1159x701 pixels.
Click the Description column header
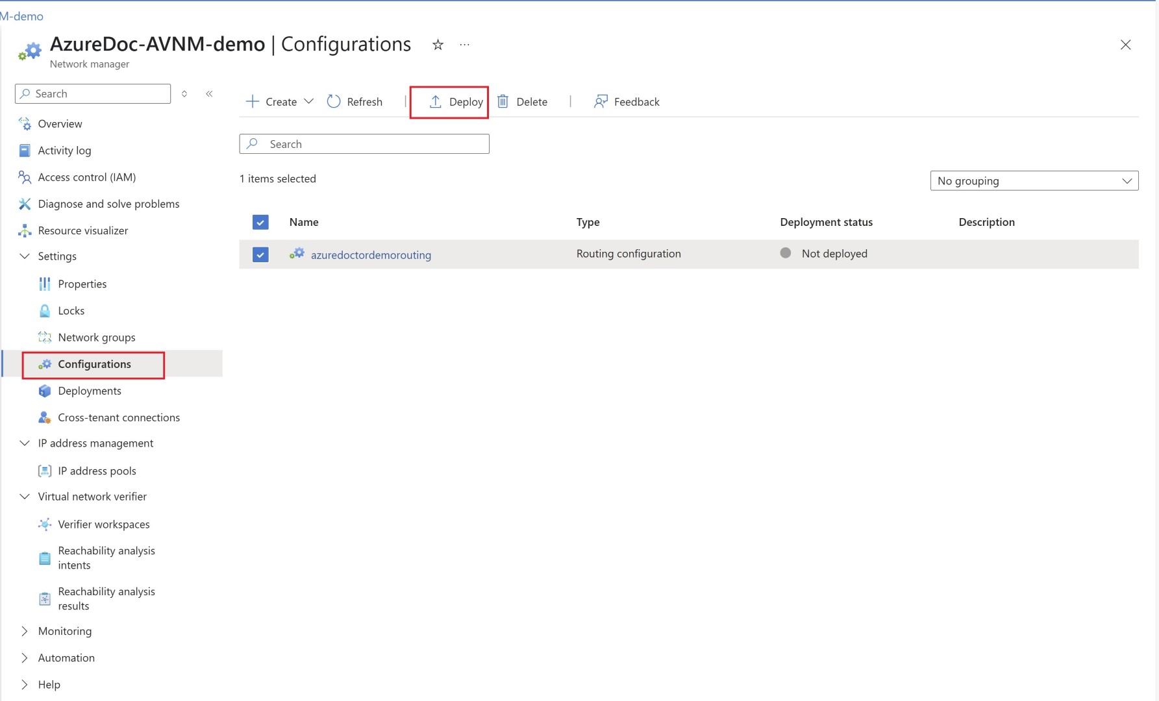pyautogui.click(x=986, y=222)
